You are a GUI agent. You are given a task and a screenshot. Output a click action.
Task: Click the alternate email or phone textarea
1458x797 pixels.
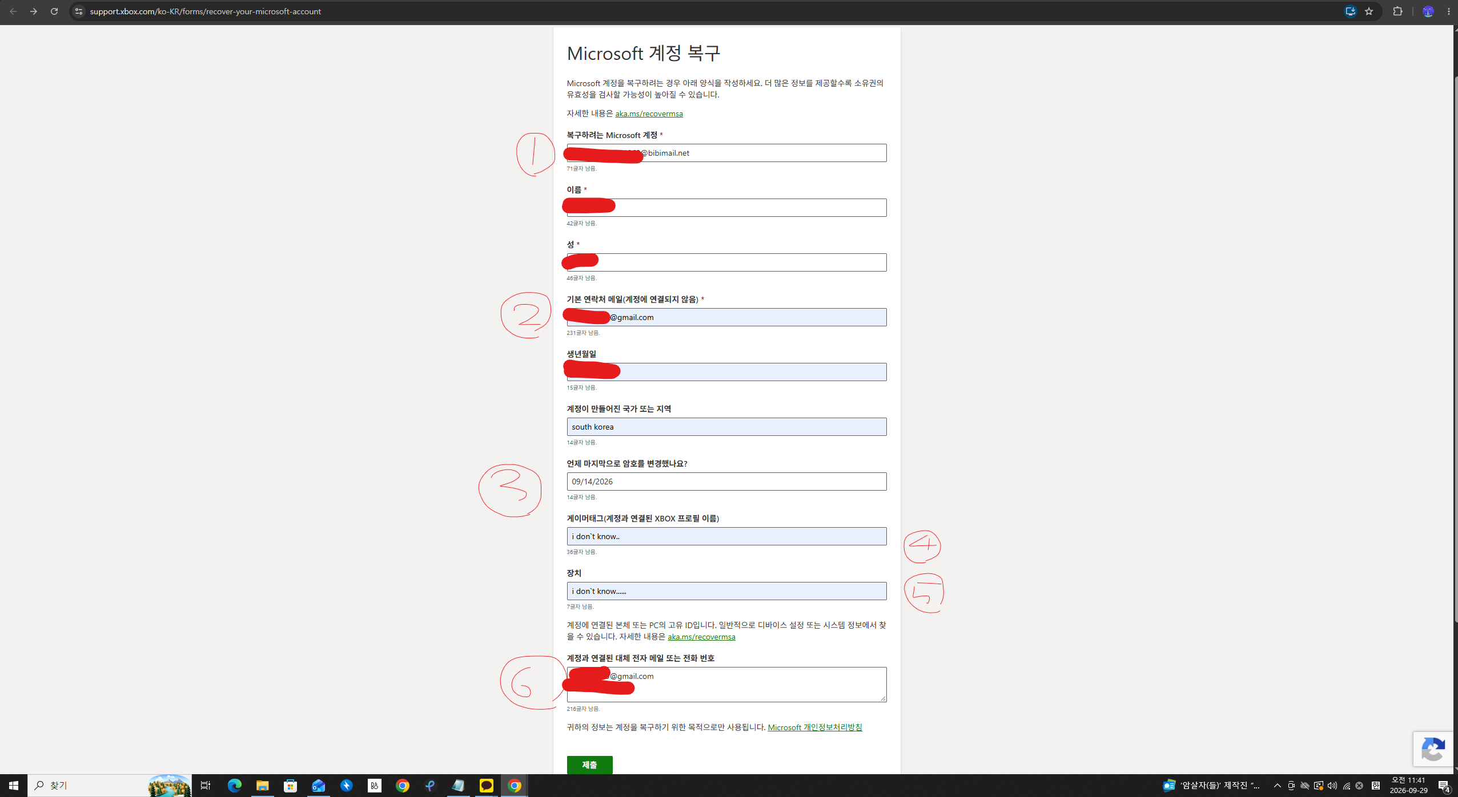(x=726, y=685)
